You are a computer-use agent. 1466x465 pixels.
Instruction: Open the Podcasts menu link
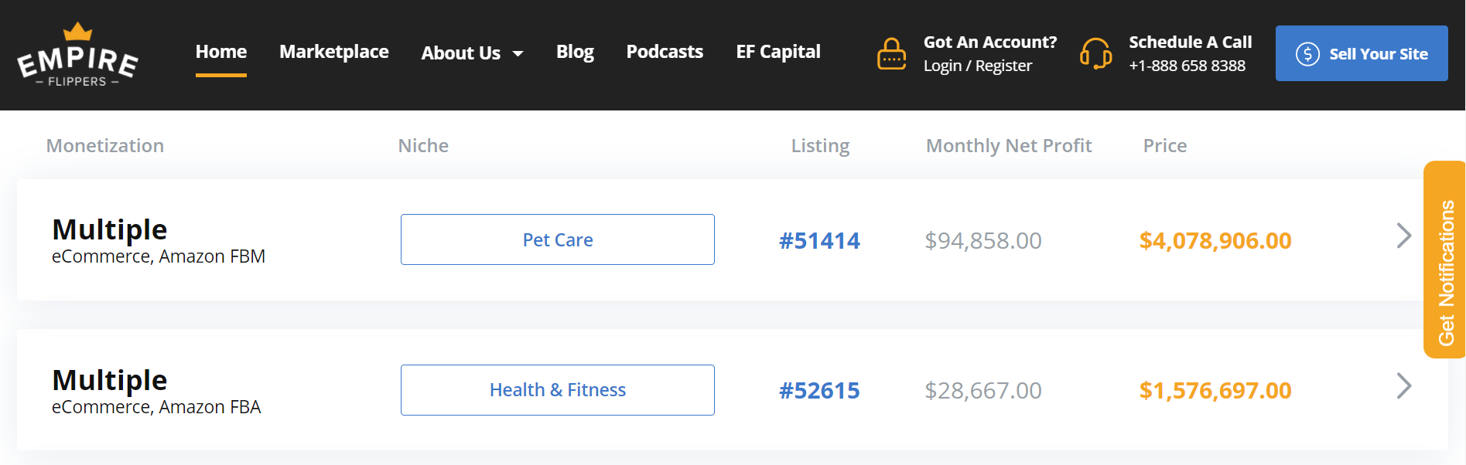click(665, 52)
